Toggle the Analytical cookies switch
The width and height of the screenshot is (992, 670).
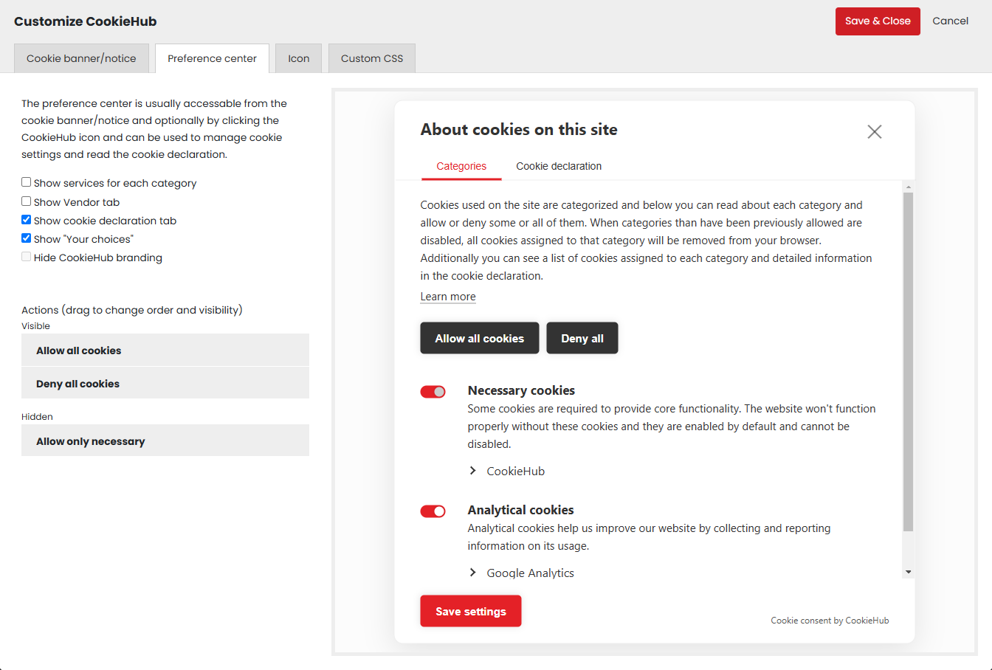pos(433,511)
